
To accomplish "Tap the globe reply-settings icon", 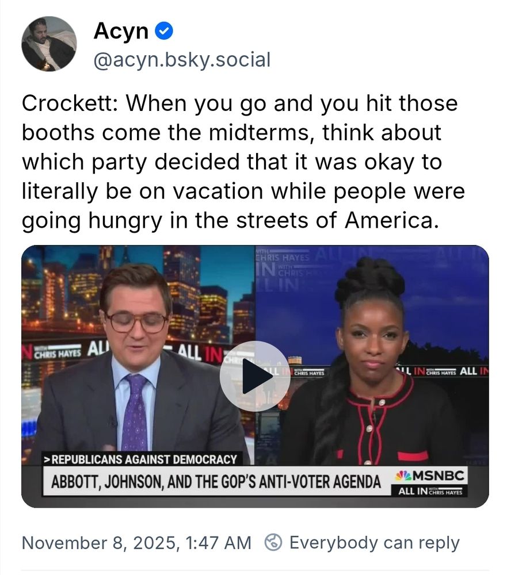I will click(273, 542).
